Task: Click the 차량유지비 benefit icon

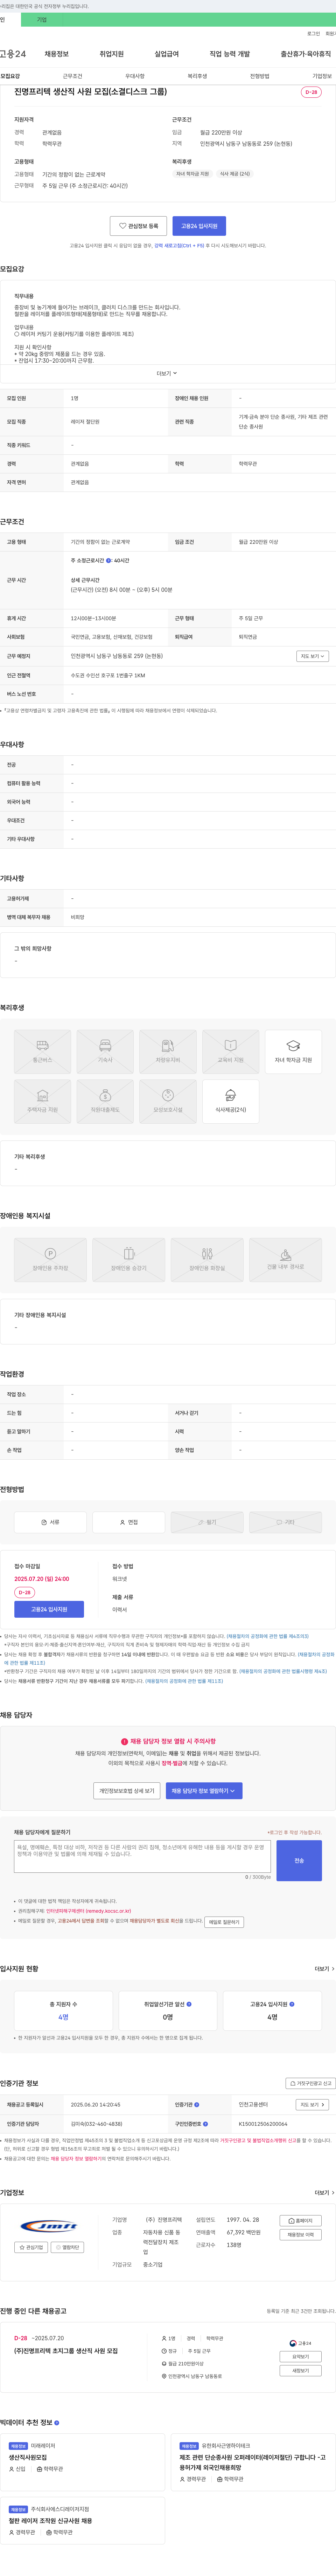Action: tap(168, 1051)
